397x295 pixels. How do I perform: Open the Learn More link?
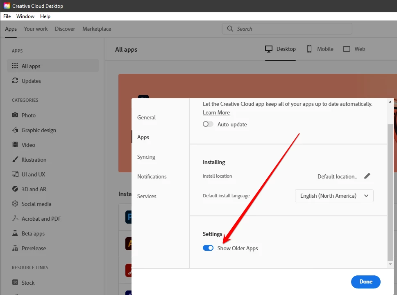click(216, 112)
